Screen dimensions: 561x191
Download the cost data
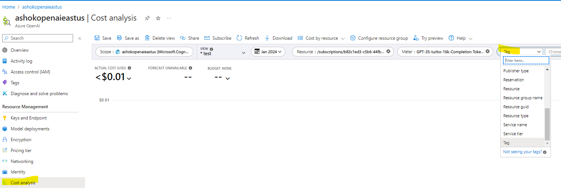[x=278, y=38]
